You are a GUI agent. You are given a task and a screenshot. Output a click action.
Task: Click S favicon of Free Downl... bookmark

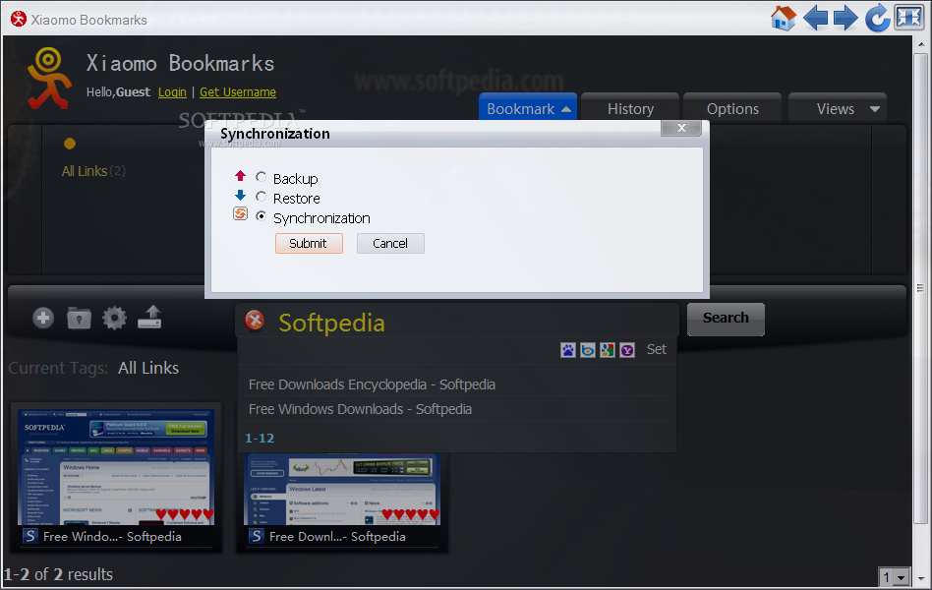(257, 536)
